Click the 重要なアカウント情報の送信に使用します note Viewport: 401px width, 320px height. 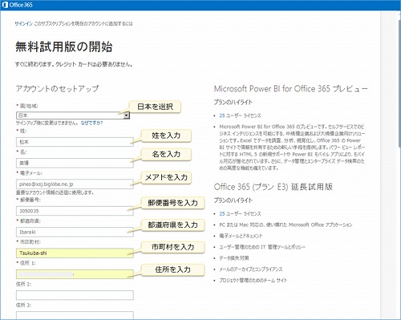55,192
